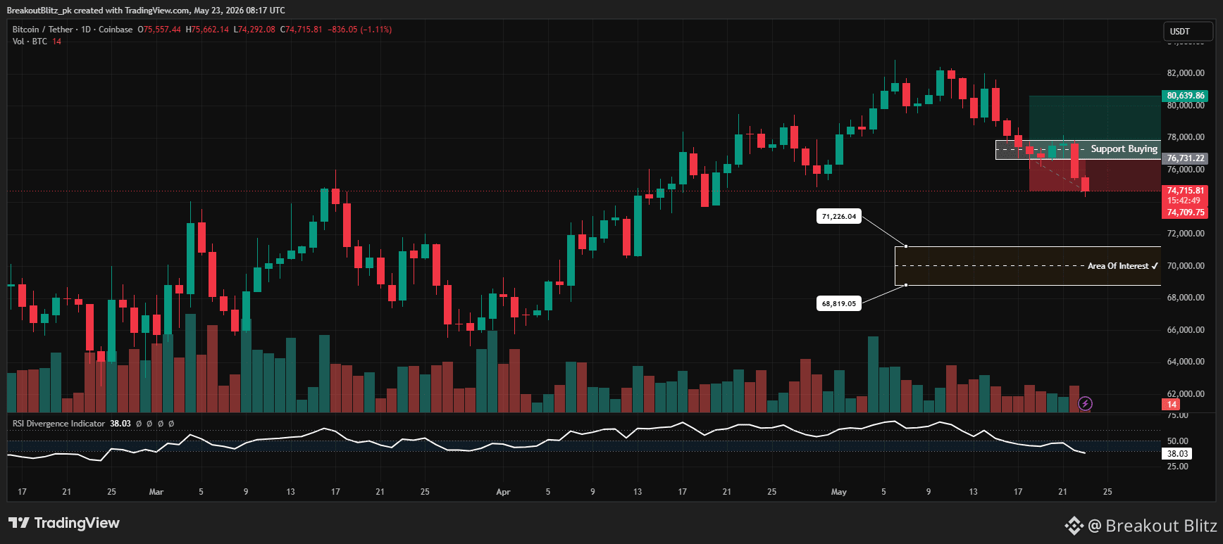1223x544 pixels.
Task: Click the 78,000.00 price axis tick
Action: [x=1186, y=137]
